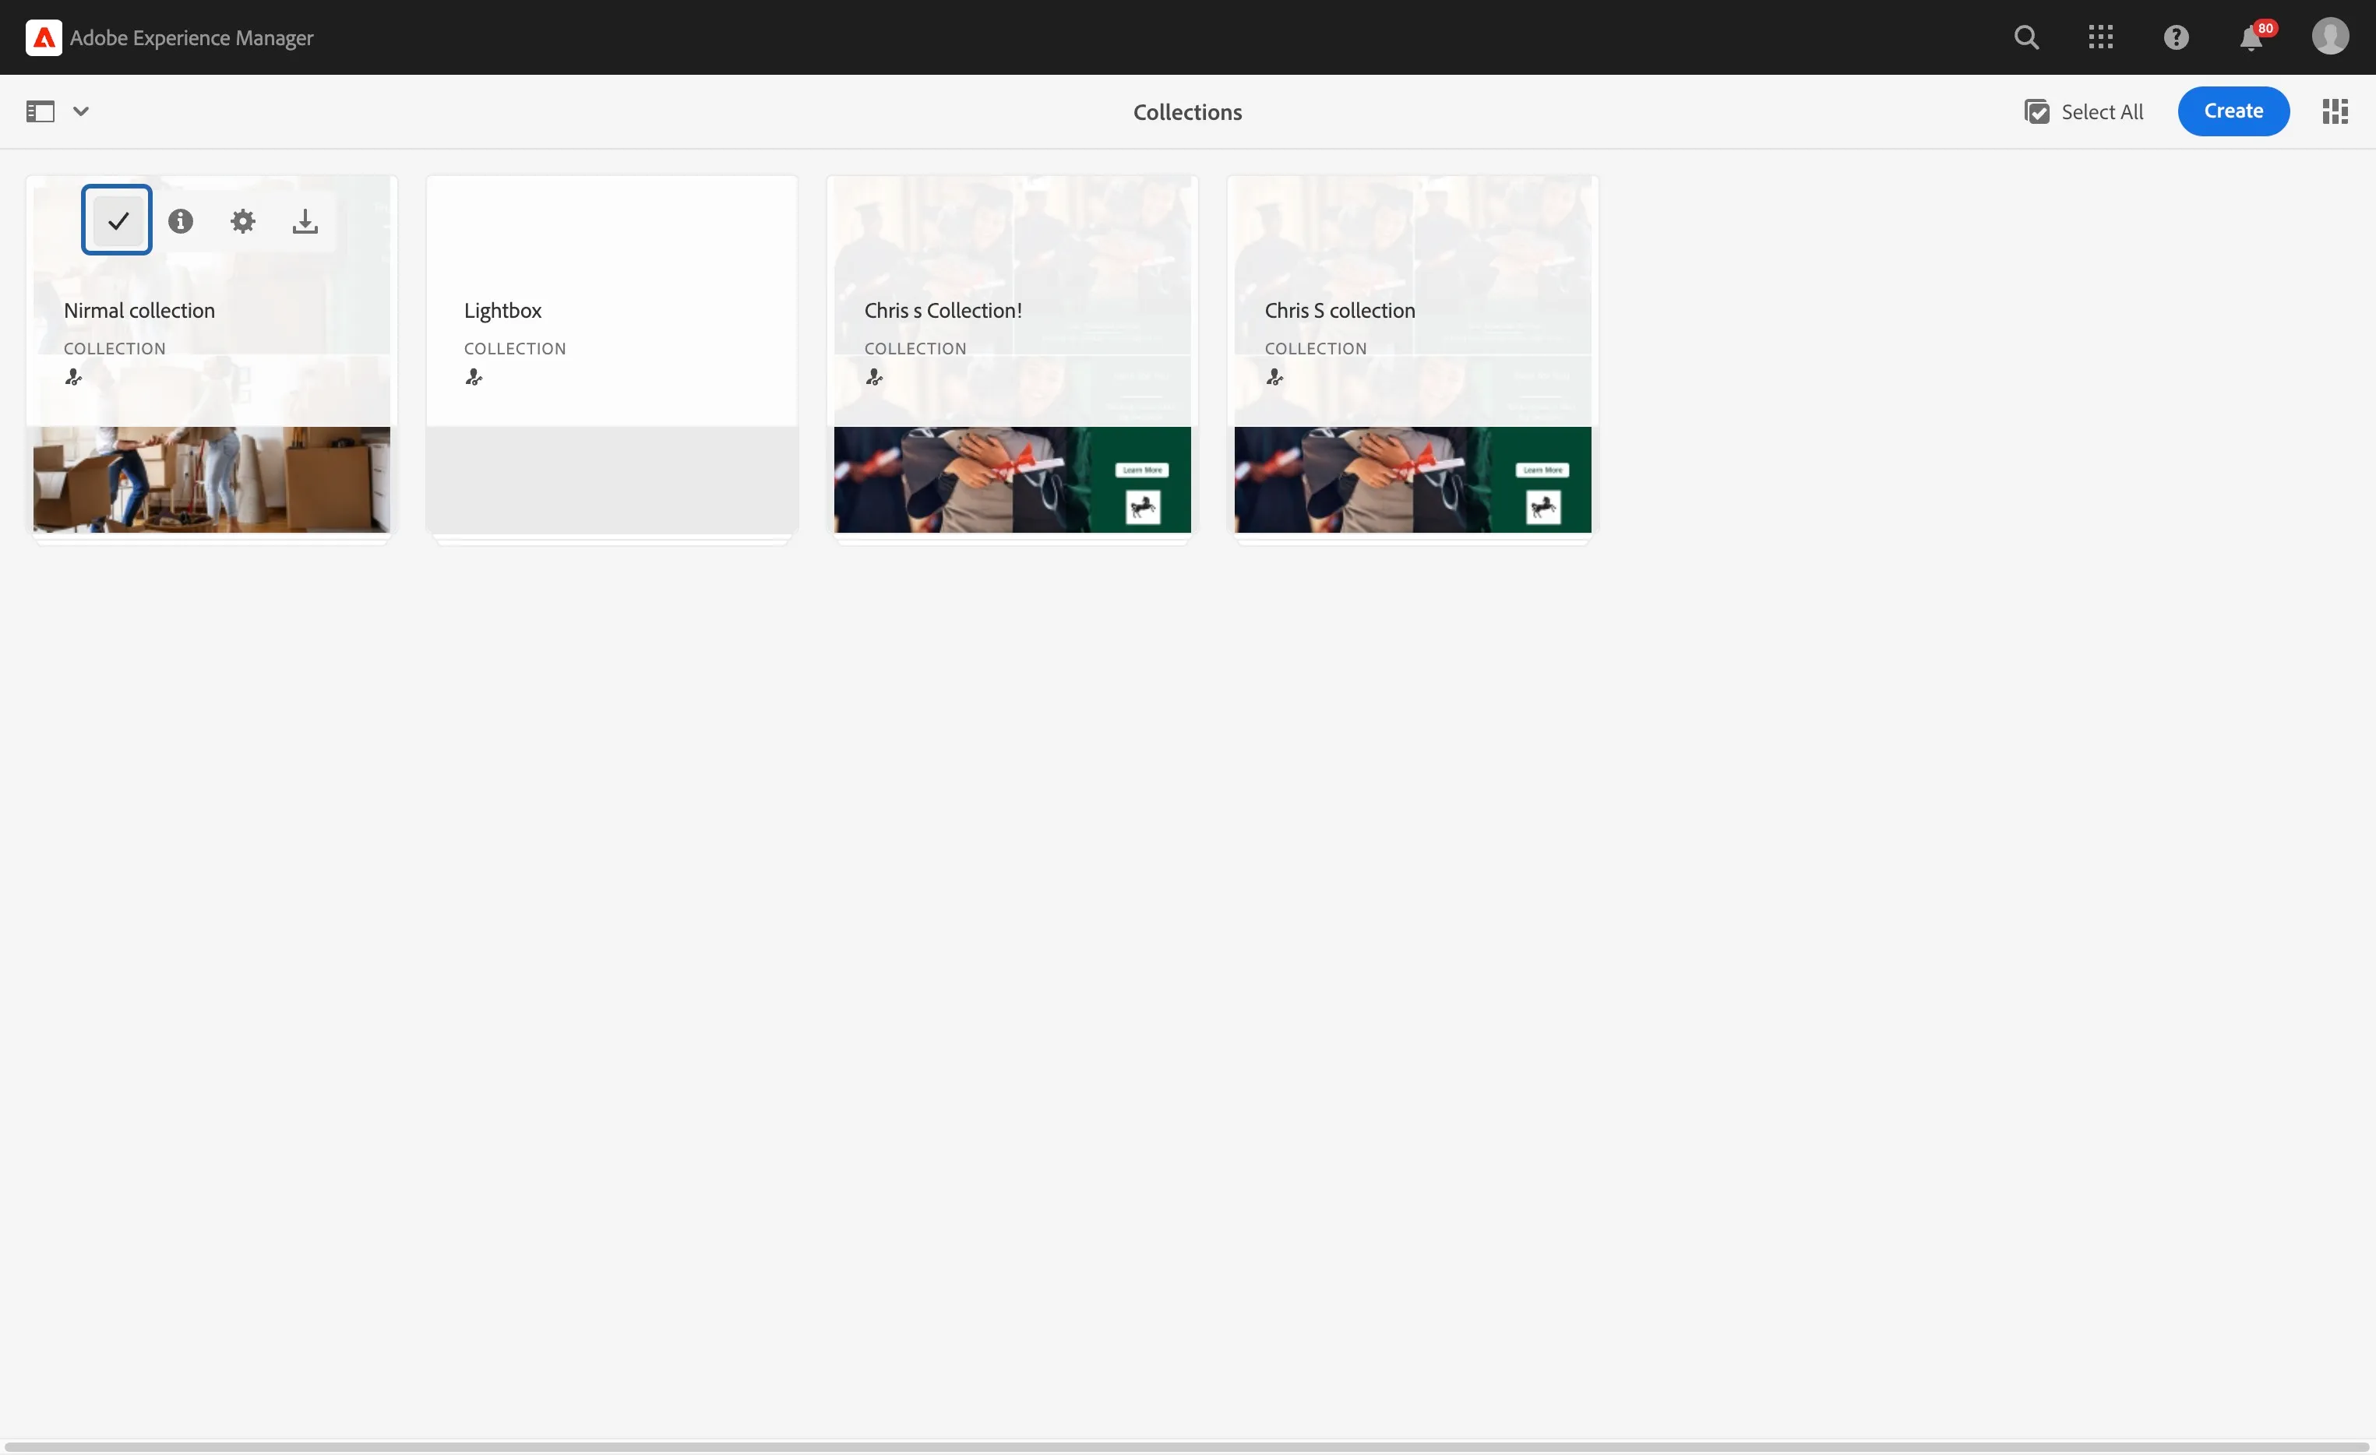
Task: Expand the rail selector chevron dropdown
Action: pos(81,112)
